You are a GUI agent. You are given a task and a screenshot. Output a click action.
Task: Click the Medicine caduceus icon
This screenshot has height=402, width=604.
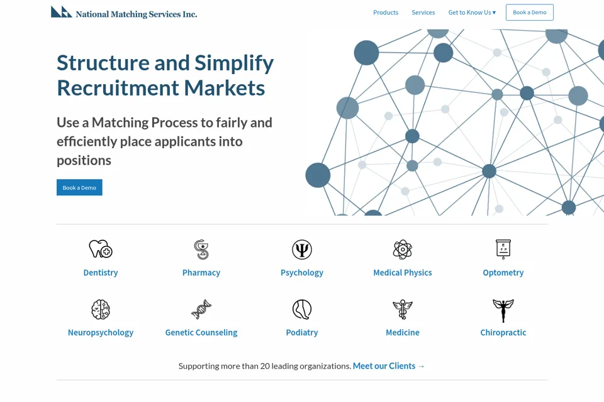click(x=403, y=309)
